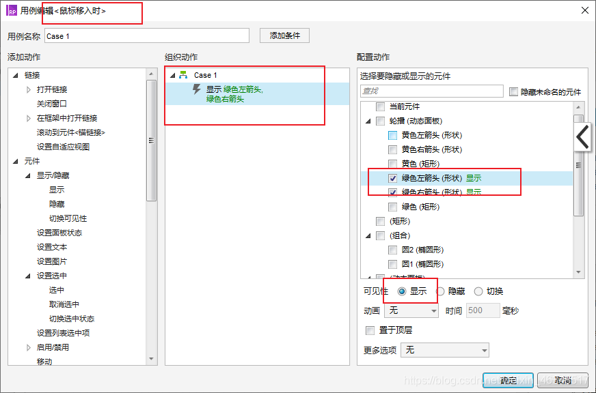Screen dimensions: 596x393
Task: Select the 切换可见性 action
Action: [68, 218]
